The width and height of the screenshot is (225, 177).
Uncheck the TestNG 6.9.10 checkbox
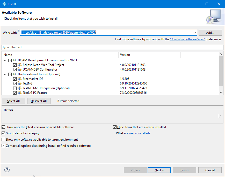[x=15, y=84]
